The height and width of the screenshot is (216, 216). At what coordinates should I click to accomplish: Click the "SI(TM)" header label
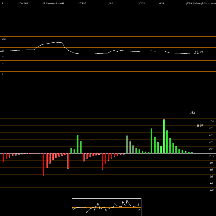(82, 3)
